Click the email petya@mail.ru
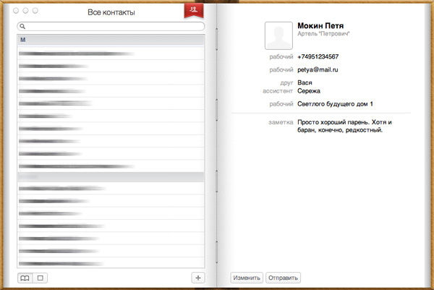 [x=318, y=70]
